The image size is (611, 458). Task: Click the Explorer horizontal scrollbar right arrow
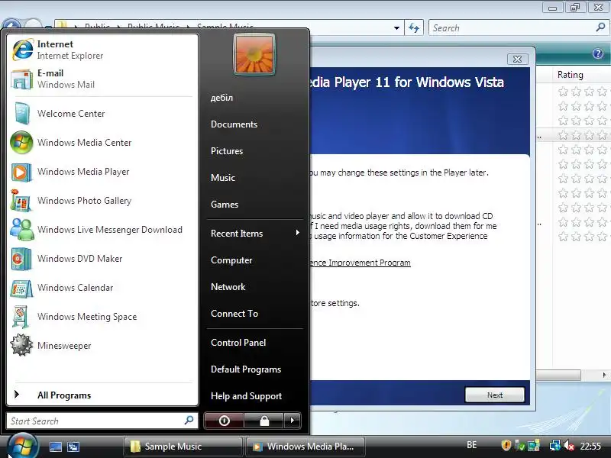point(603,375)
